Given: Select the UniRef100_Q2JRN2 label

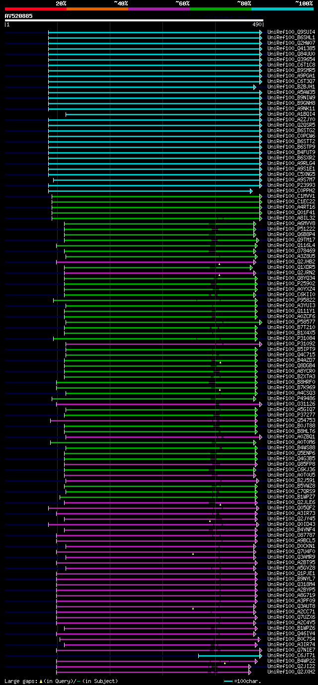Looking at the screenshot, I should point(291,272).
